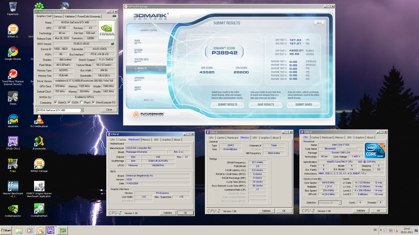Switch to the Sensors tab in GPU-Z
419x235 pixels.
tap(58, 16)
